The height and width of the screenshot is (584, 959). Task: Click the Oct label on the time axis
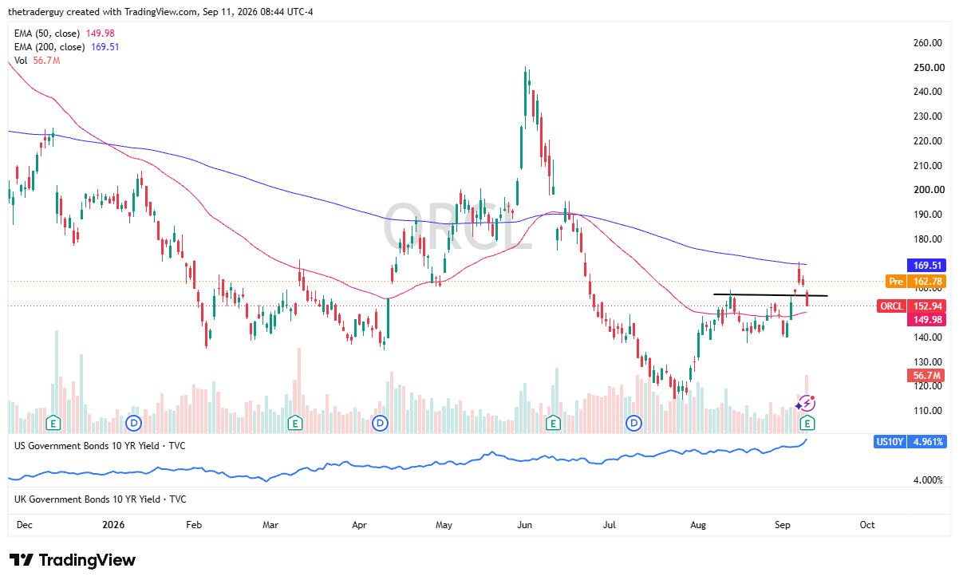tap(867, 525)
